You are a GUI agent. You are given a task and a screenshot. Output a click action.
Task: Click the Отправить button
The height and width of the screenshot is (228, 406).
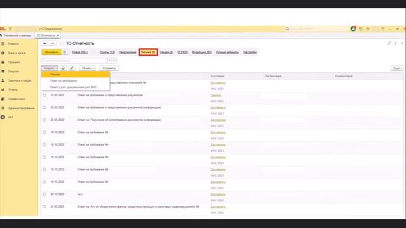(x=109, y=68)
